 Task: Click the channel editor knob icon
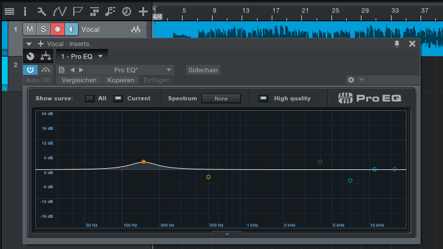[30, 56]
